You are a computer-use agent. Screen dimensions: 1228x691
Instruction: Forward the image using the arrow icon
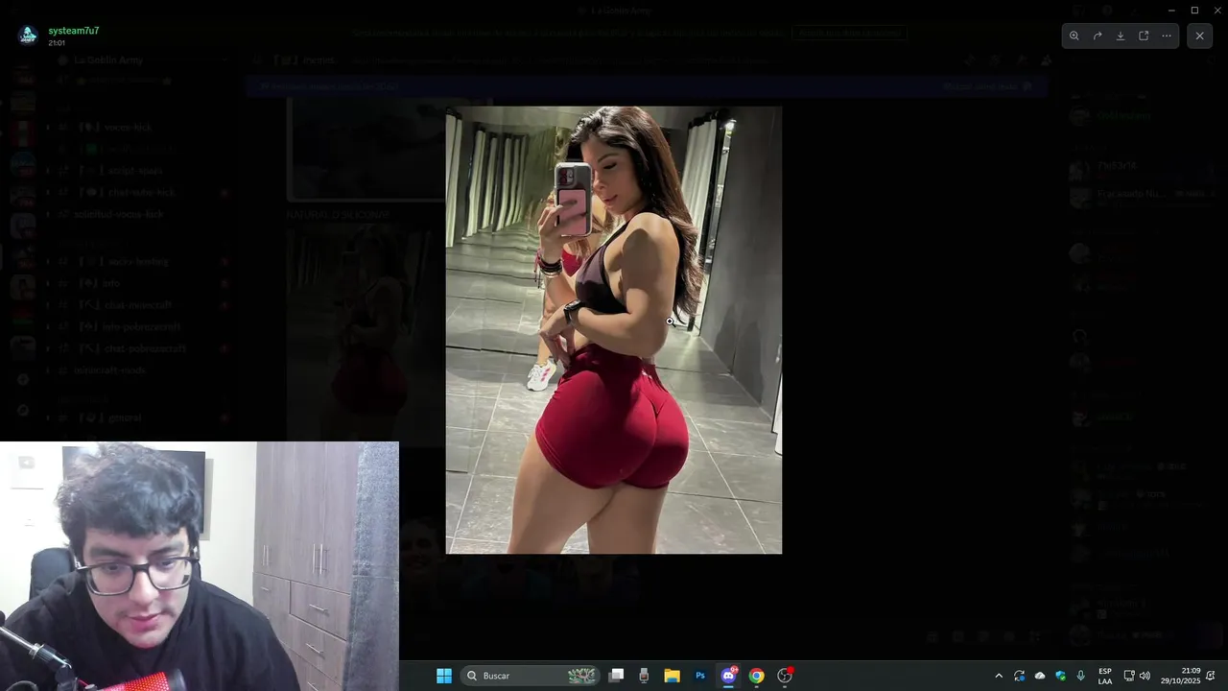tap(1098, 36)
